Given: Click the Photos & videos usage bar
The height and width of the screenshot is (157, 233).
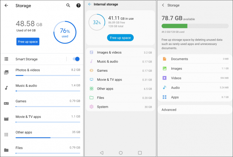Looking at the screenshot, I should [x=48, y=75].
